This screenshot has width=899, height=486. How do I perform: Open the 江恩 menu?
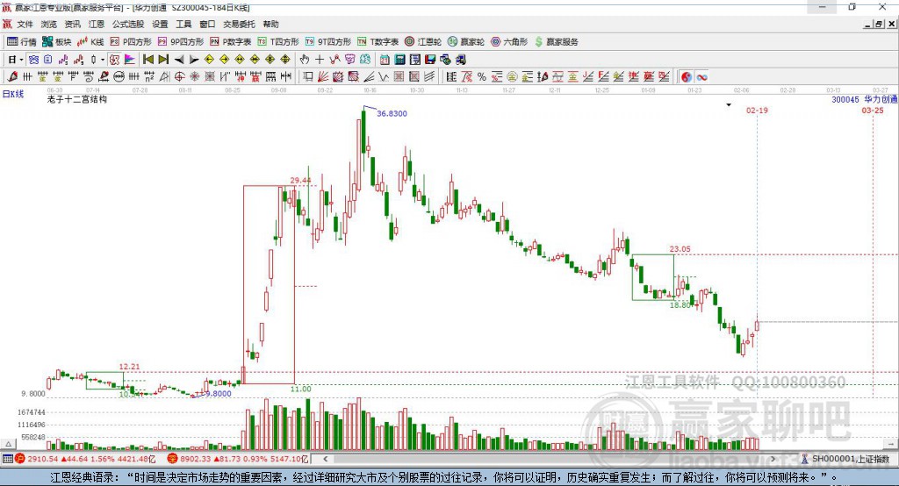pyautogui.click(x=97, y=24)
